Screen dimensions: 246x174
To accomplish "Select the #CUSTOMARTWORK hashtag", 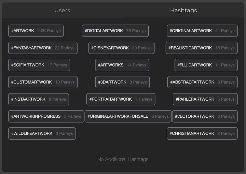I will pos(43,82).
